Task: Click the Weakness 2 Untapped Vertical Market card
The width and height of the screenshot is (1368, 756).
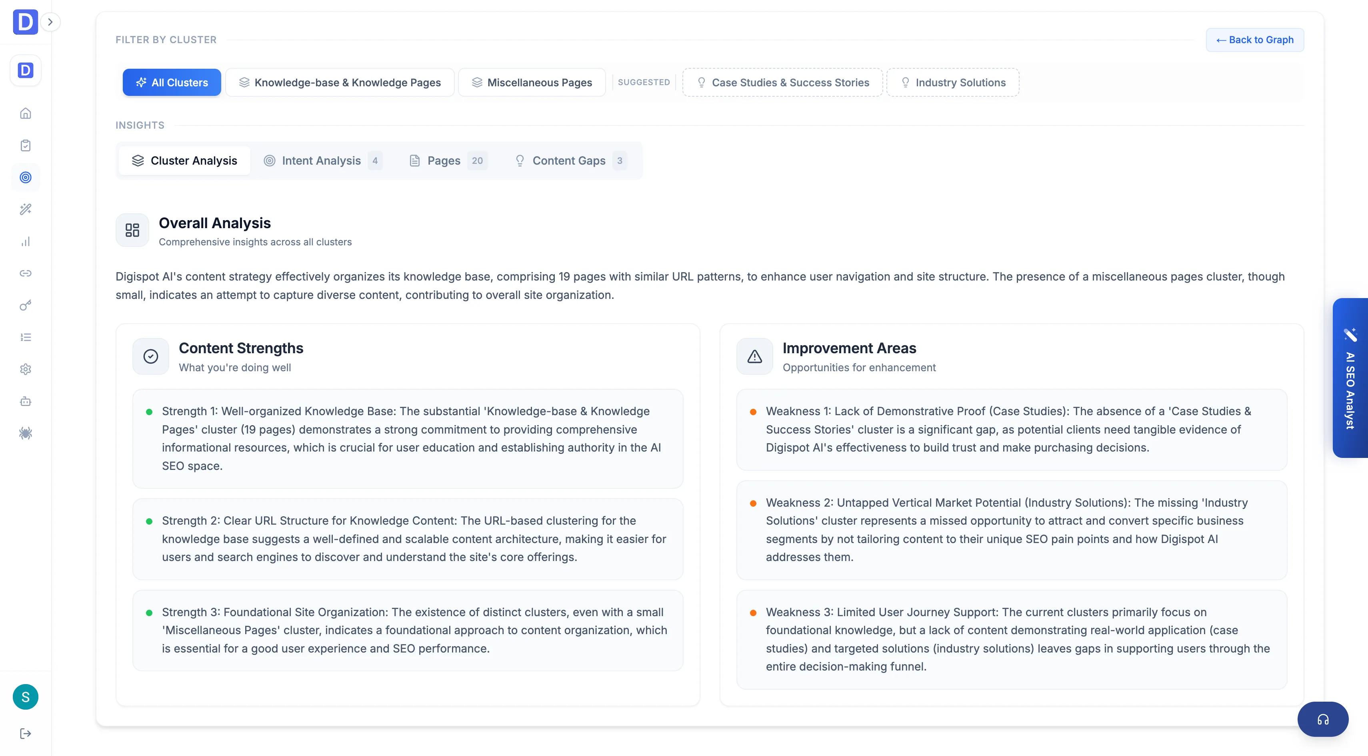Action: [x=1012, y=530]
